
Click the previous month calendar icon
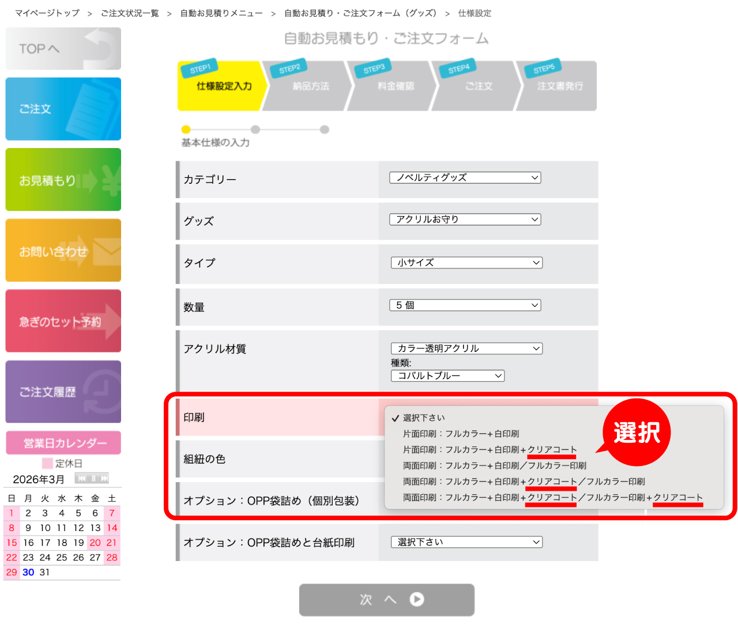[x=82, y=479]
